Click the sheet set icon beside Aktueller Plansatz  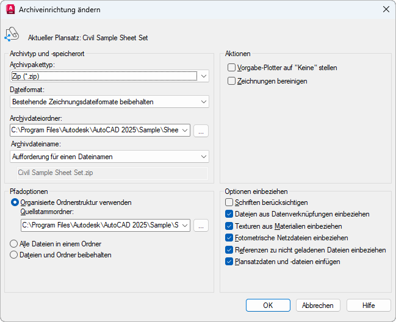[x=12, y=35]
